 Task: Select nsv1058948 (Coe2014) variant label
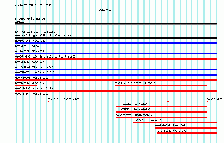click(30, 41)
